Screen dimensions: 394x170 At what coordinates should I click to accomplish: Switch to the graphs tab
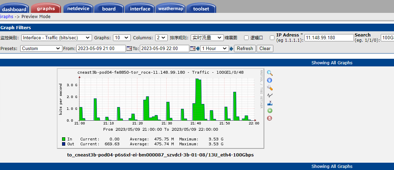[x=46, y=8]
